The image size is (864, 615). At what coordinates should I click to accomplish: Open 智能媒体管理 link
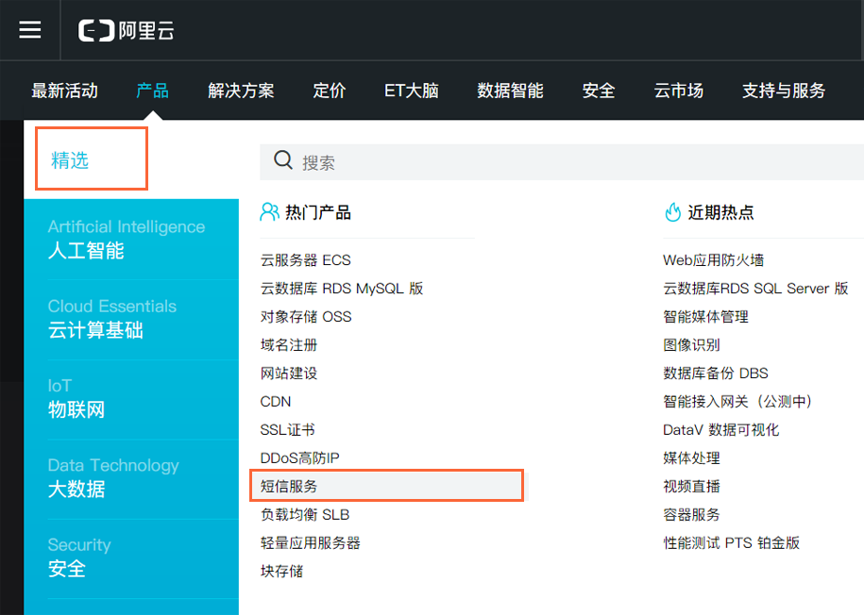pos(705,317)
